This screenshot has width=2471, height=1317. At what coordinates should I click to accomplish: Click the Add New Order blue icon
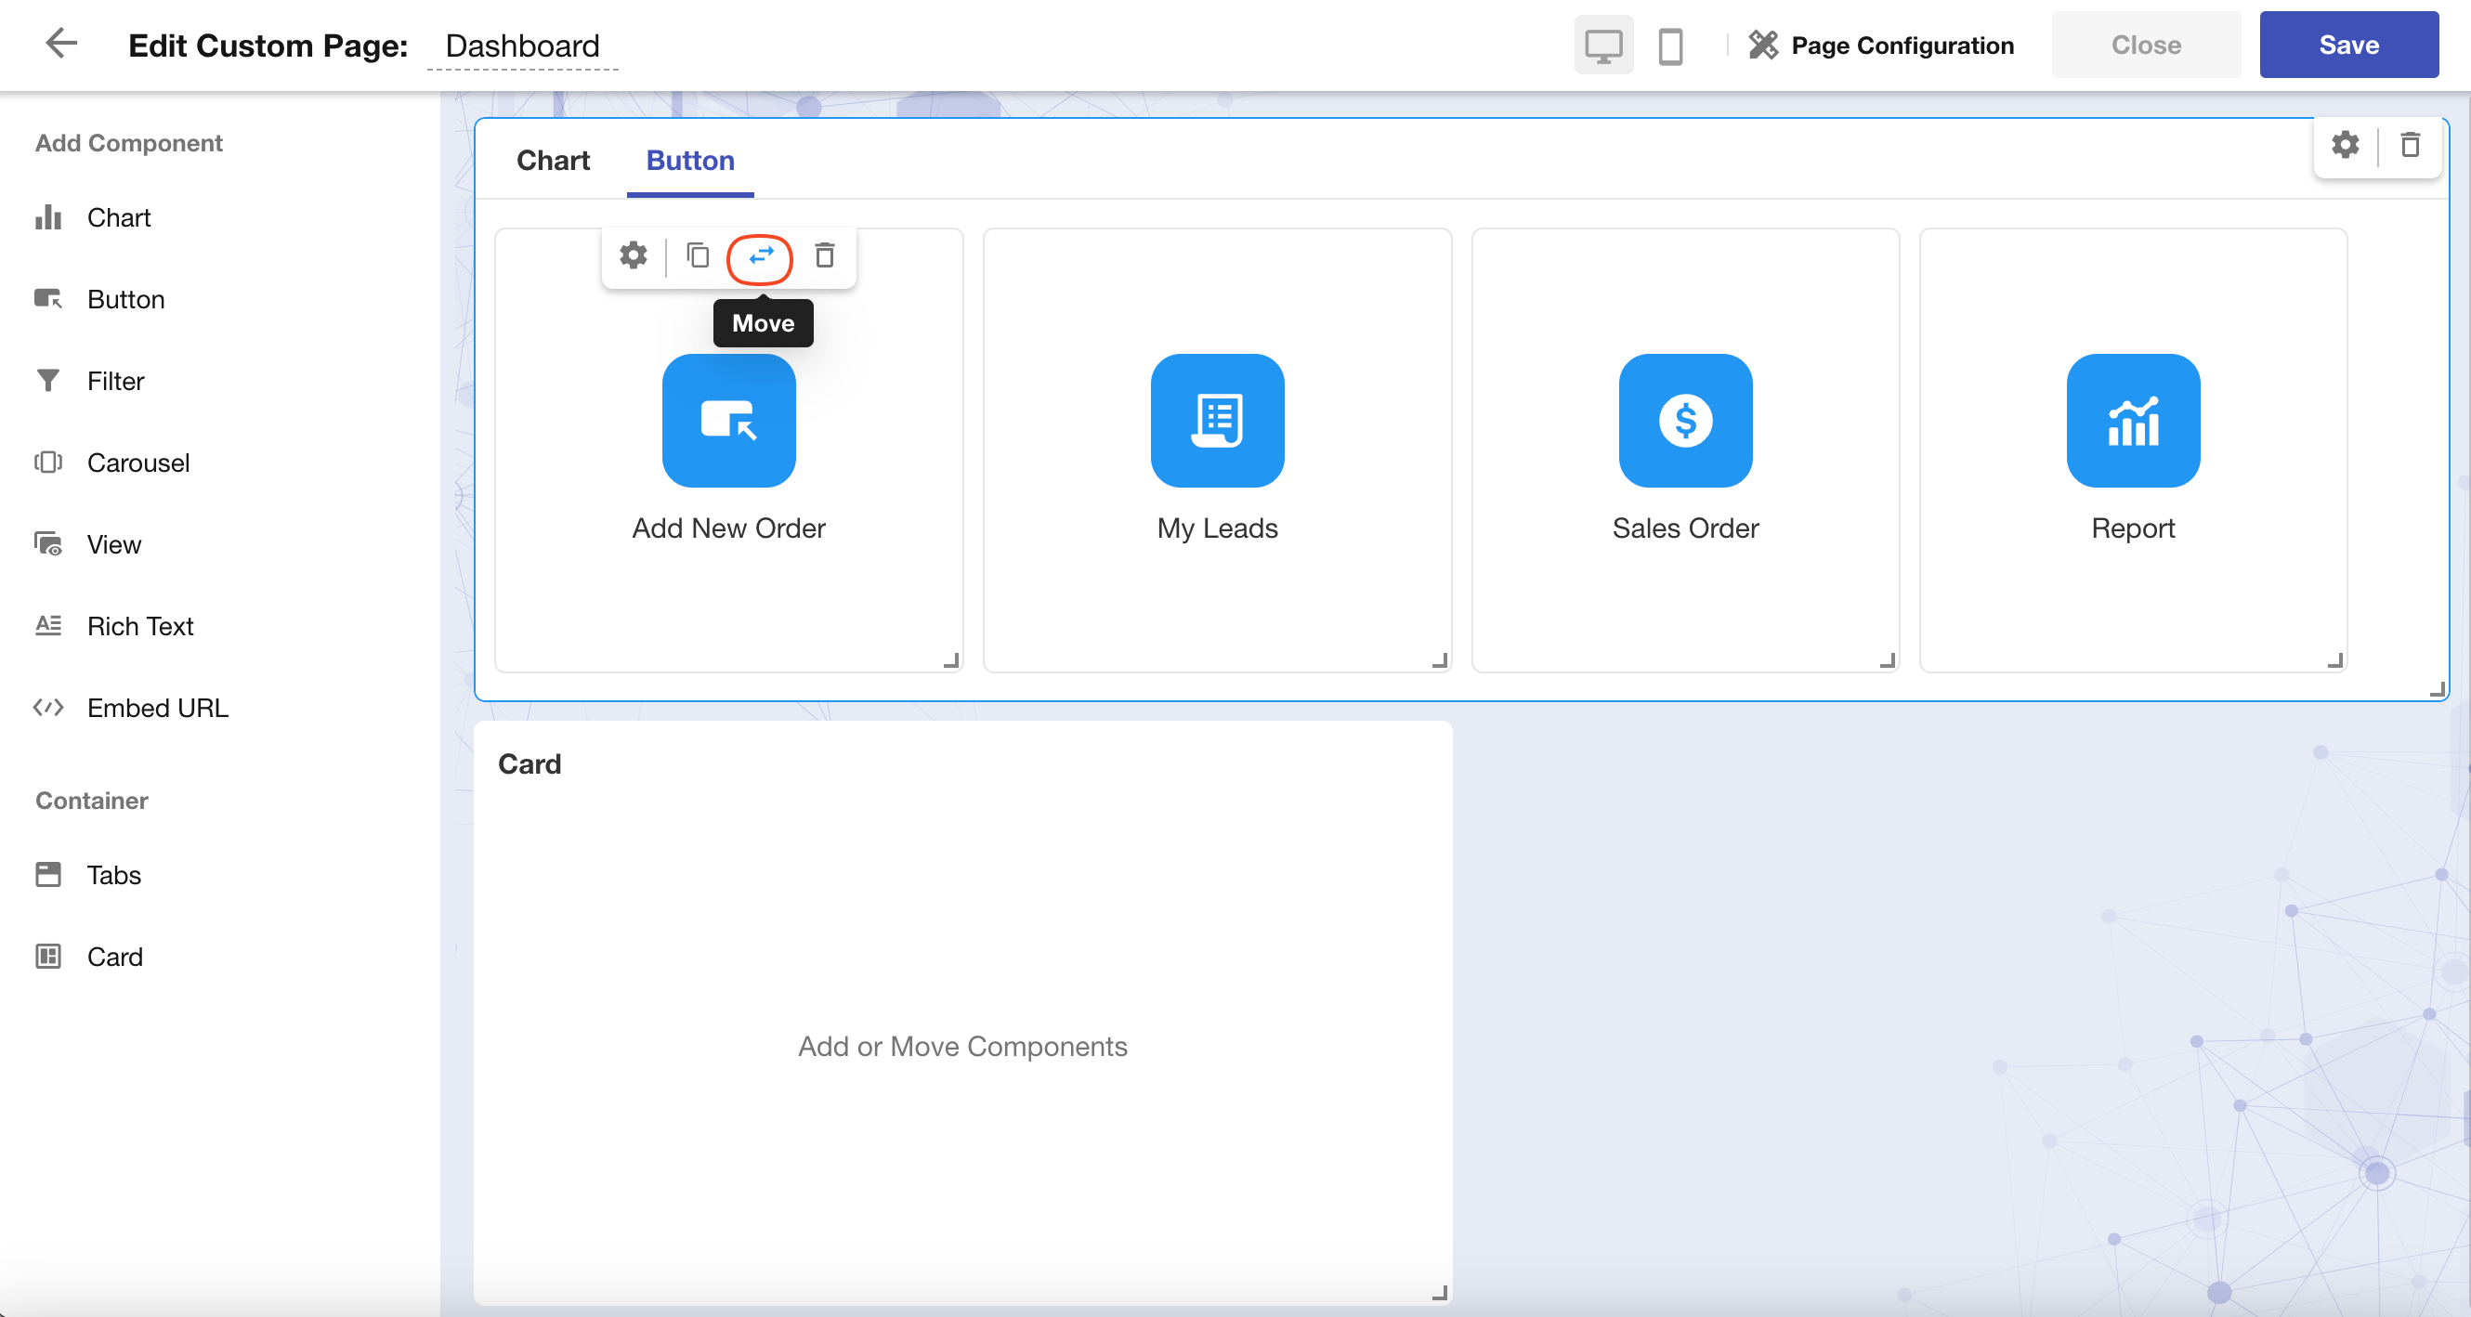pyautogui.click(x=728, y=420)
